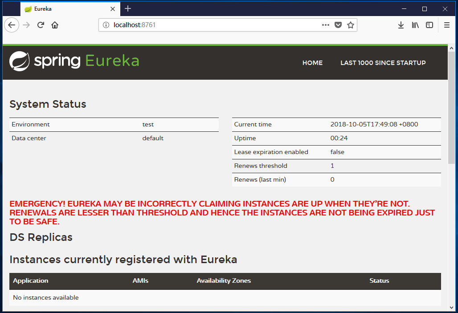Show site information icon in address bar
The width and height of the screenshot is (458, 313).
[x=106, y=25]
